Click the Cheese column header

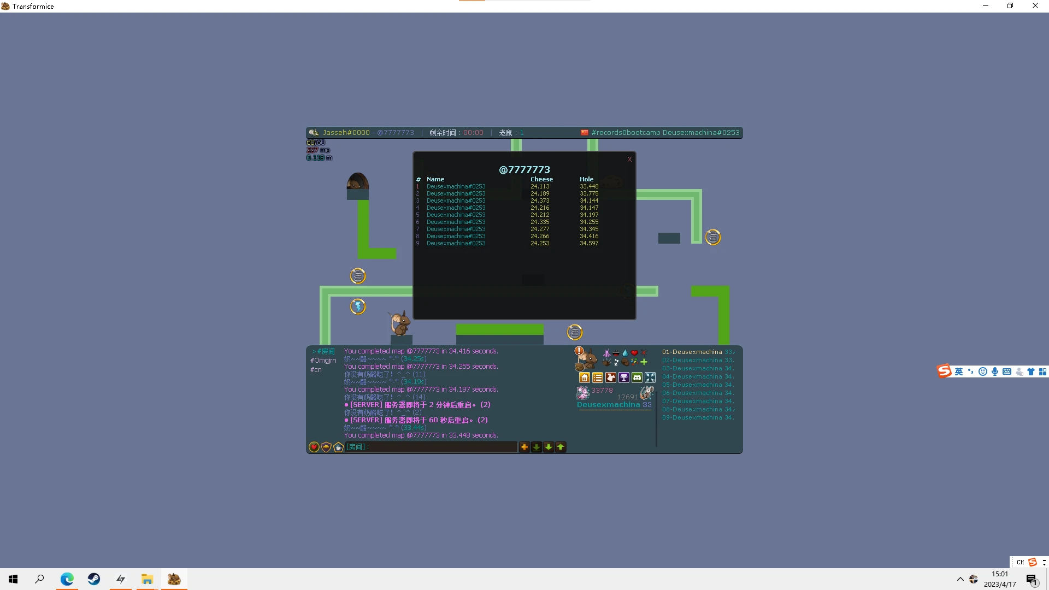pos(541,179)
